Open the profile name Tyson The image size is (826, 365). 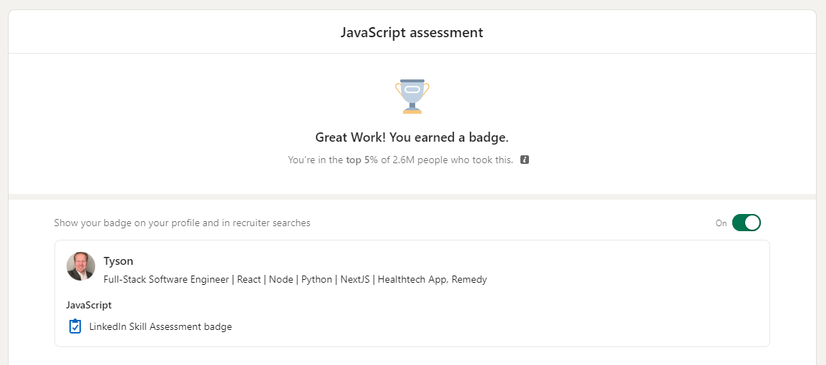(x=119, y=261)
